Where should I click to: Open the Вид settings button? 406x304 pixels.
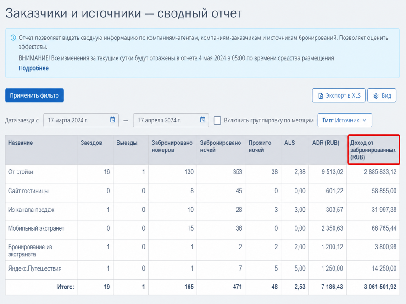pyautogui.click(x=382, y=95)
